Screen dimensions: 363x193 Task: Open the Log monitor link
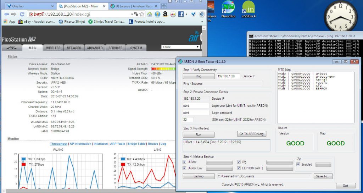(x=163, y=144)
